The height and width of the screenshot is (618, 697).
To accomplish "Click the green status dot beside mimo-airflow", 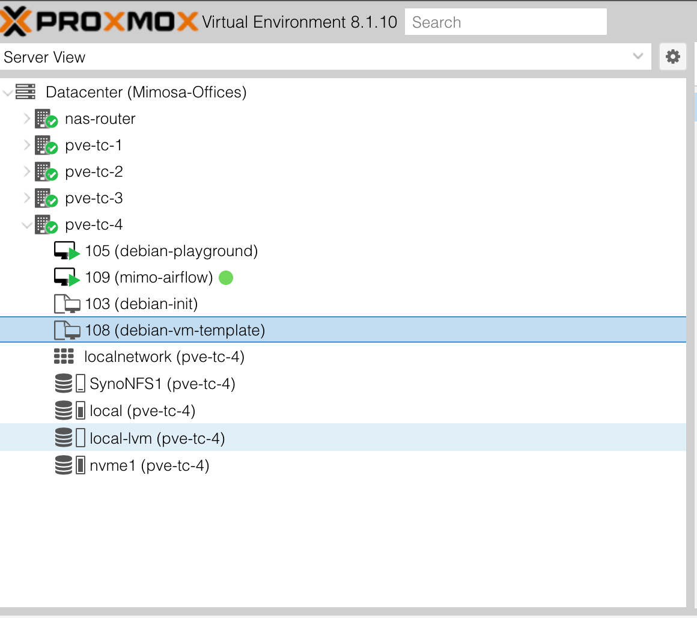I will [x=226, y=278].
